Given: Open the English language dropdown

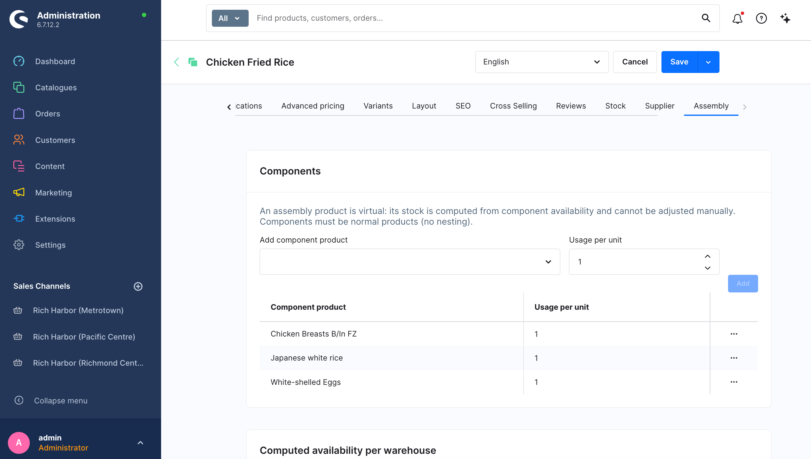Looking at the screenshot, I should click(x=541, y=62).
